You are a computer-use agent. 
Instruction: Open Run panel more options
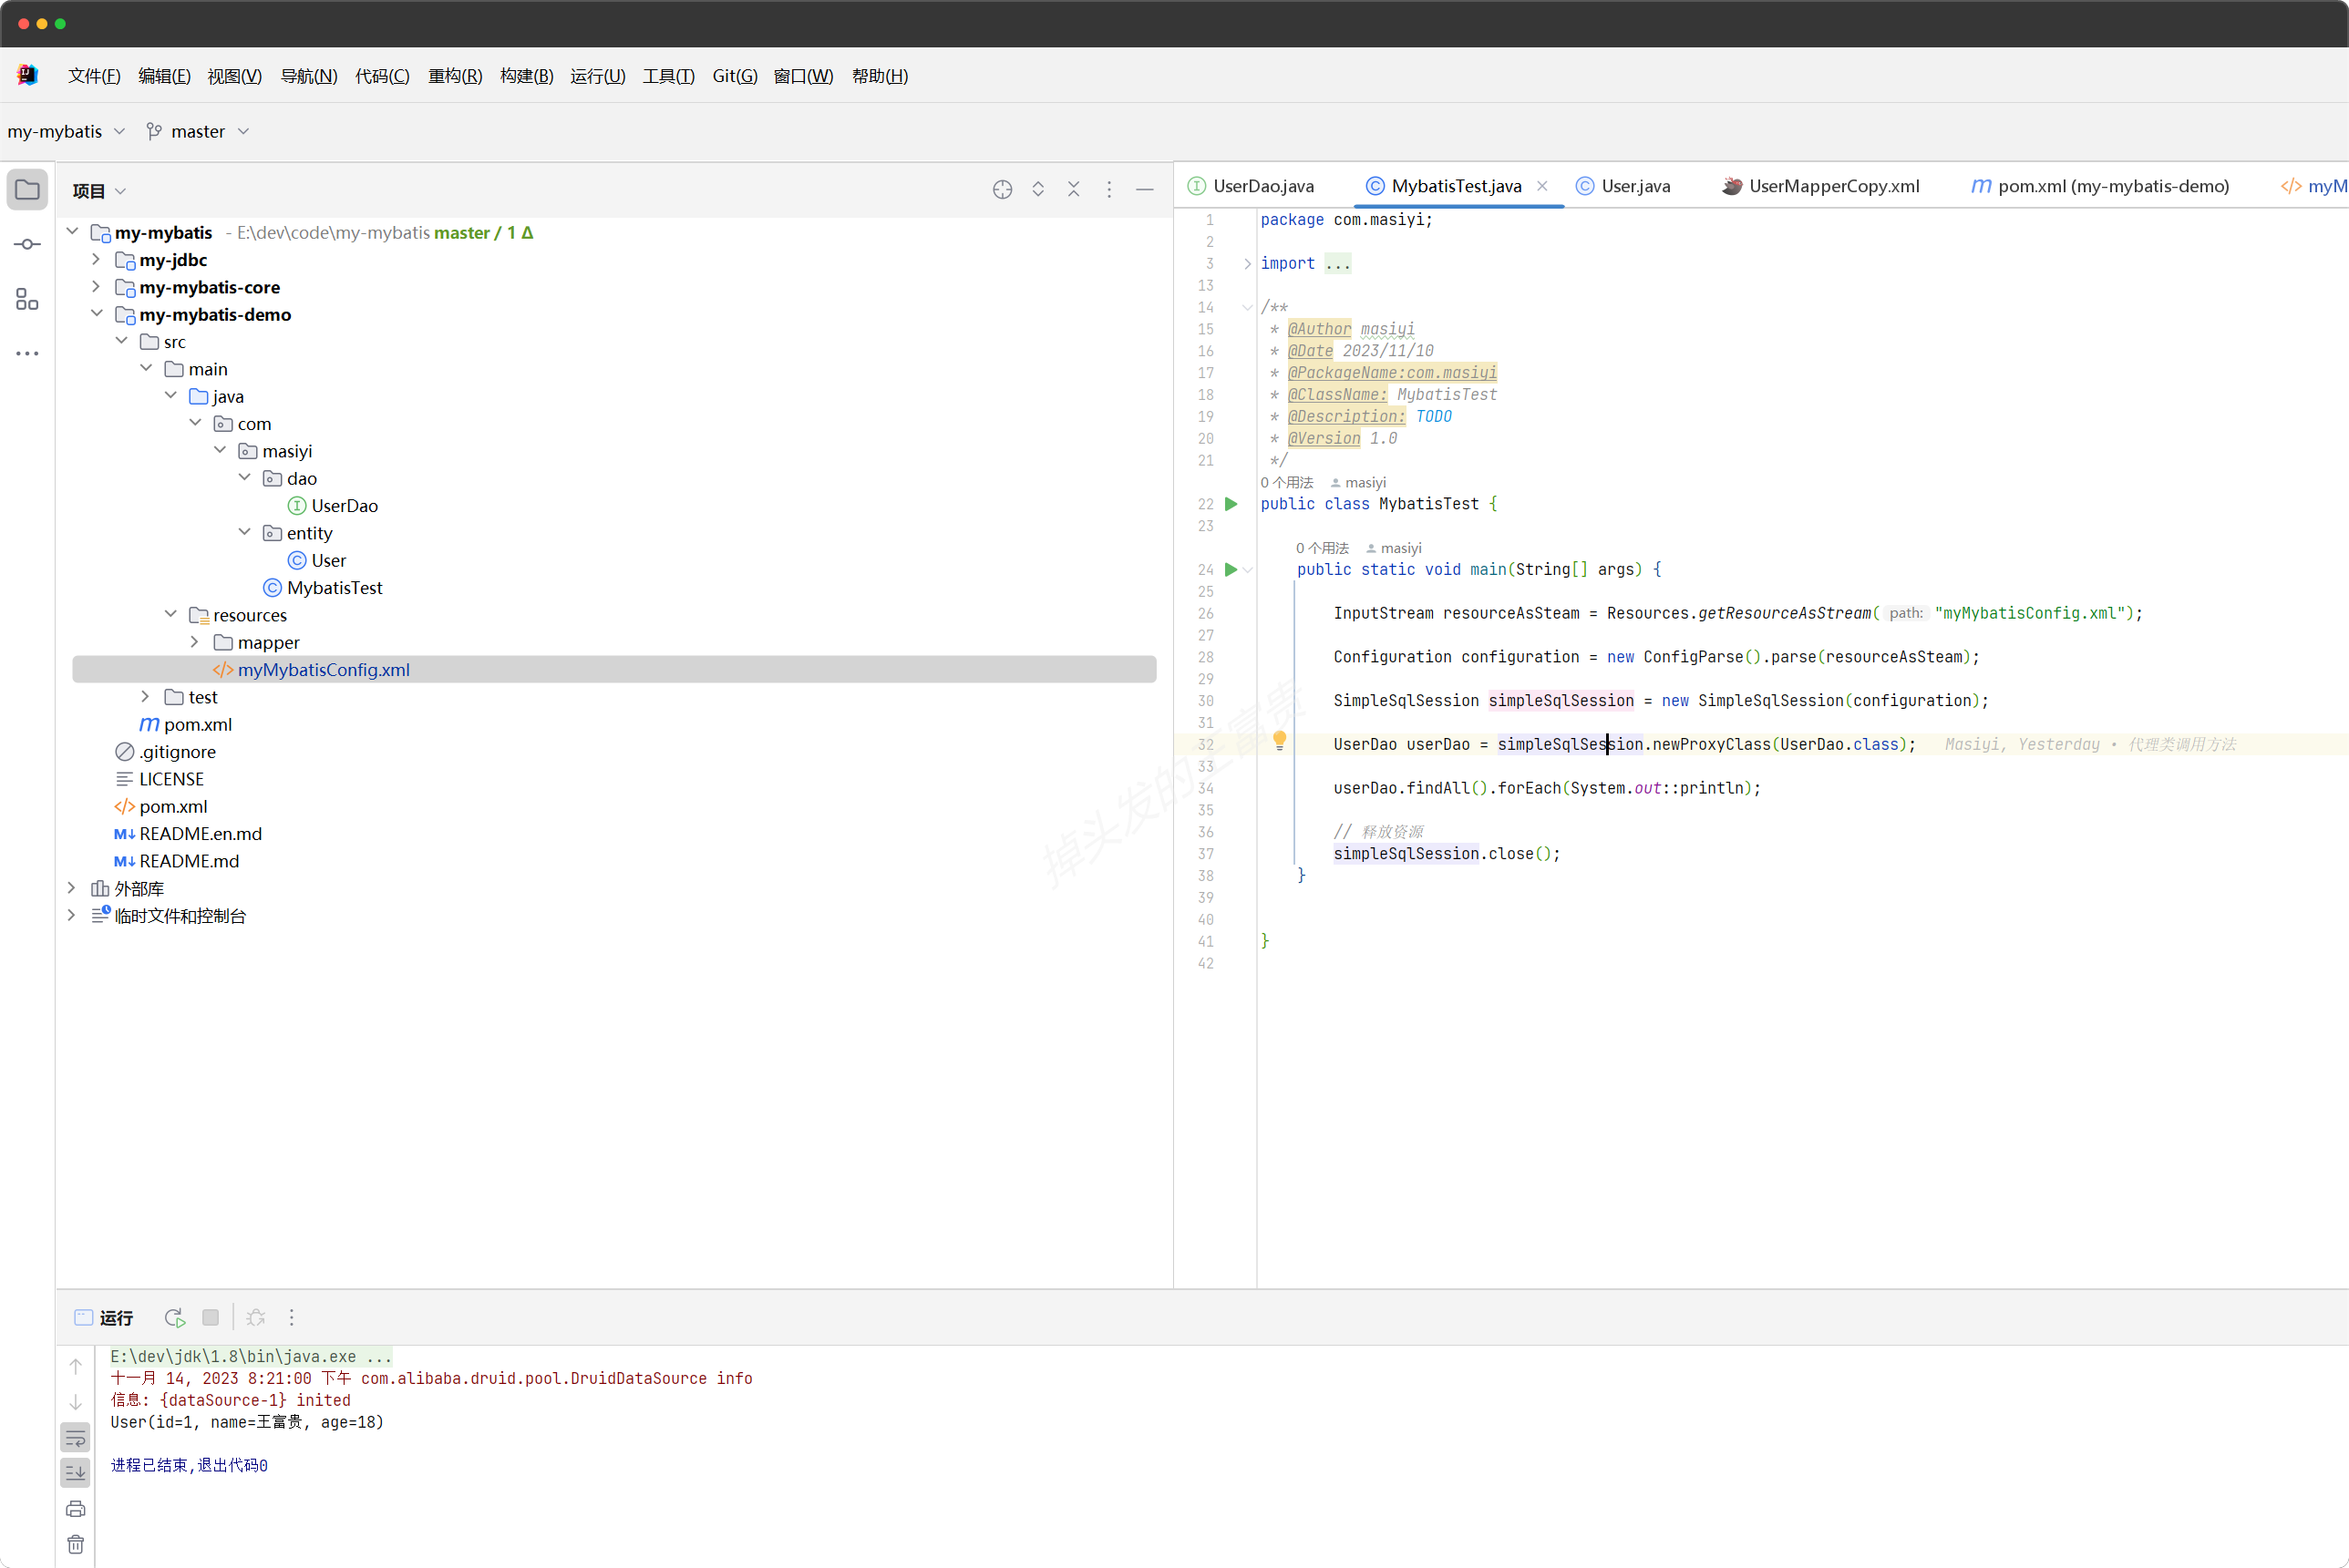(292, 1318)
